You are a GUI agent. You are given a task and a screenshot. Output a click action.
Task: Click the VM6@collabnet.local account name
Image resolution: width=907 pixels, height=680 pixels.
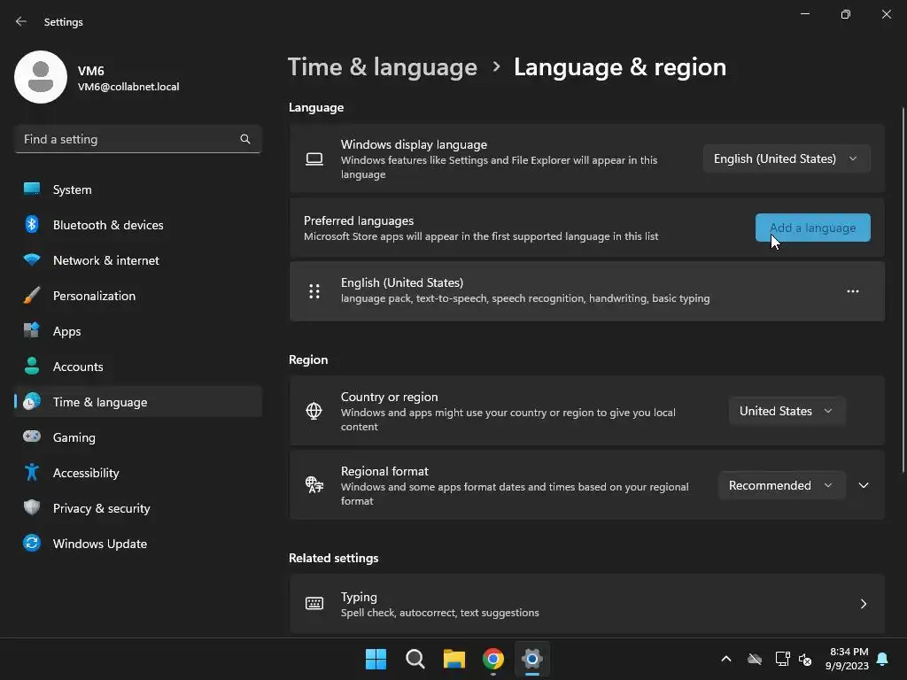(x=128, y=87)
